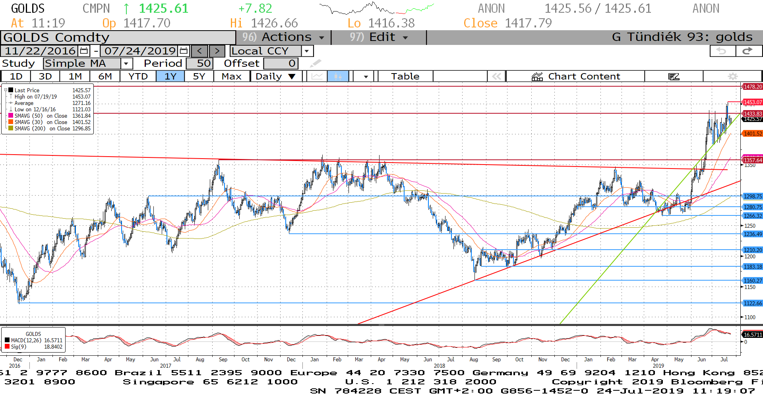Click the 1210.20 blue level label
This screenshot has height=413, width=763.
752,250
